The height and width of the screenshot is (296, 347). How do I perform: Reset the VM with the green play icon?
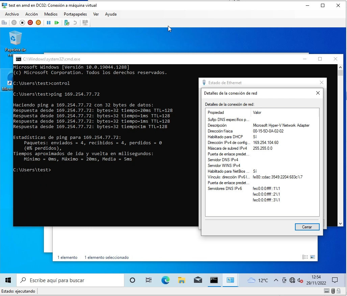click(x=57, y=23)
